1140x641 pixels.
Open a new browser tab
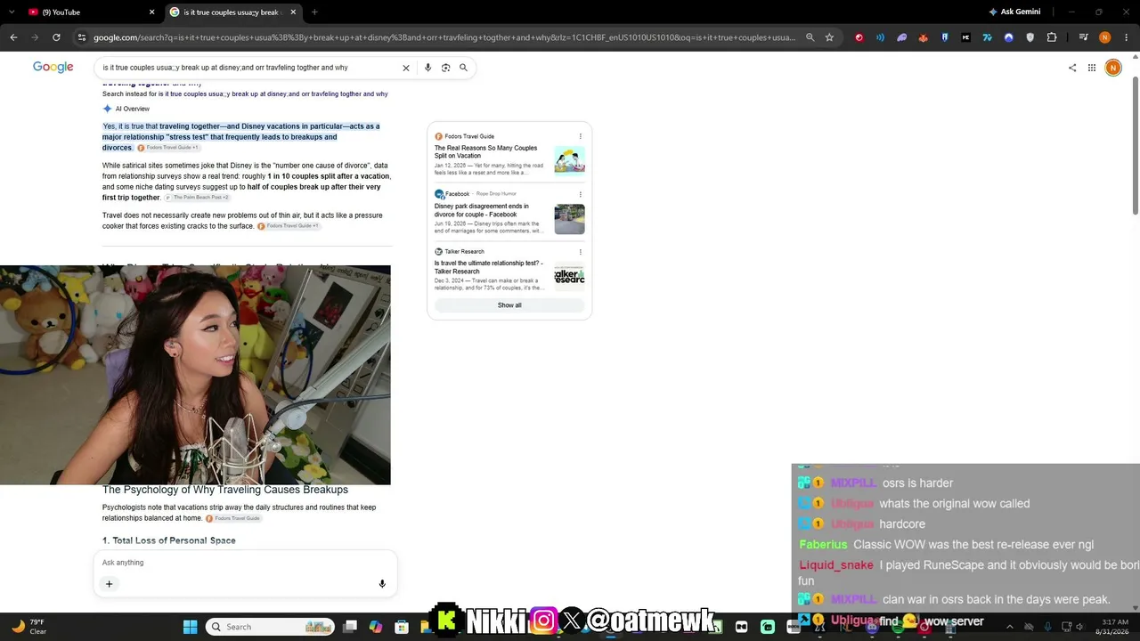pos(314,12)
